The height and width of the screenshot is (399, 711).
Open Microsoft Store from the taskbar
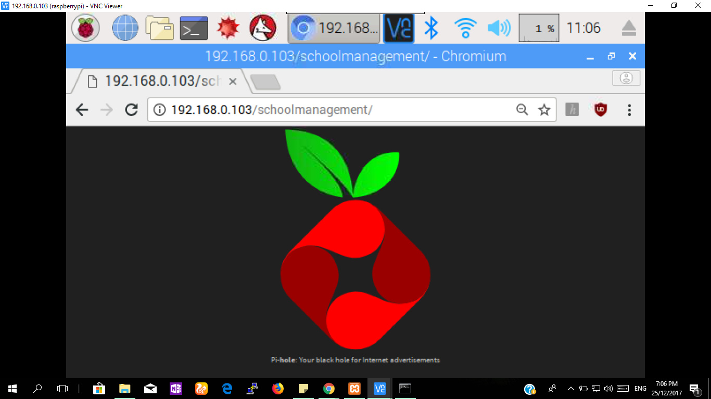[99, 388]
